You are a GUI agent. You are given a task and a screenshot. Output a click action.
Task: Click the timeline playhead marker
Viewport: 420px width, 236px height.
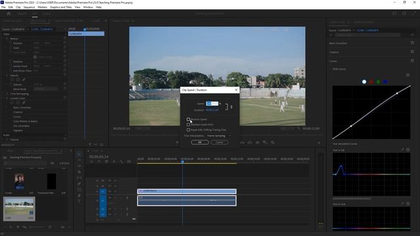pos(182,162)
